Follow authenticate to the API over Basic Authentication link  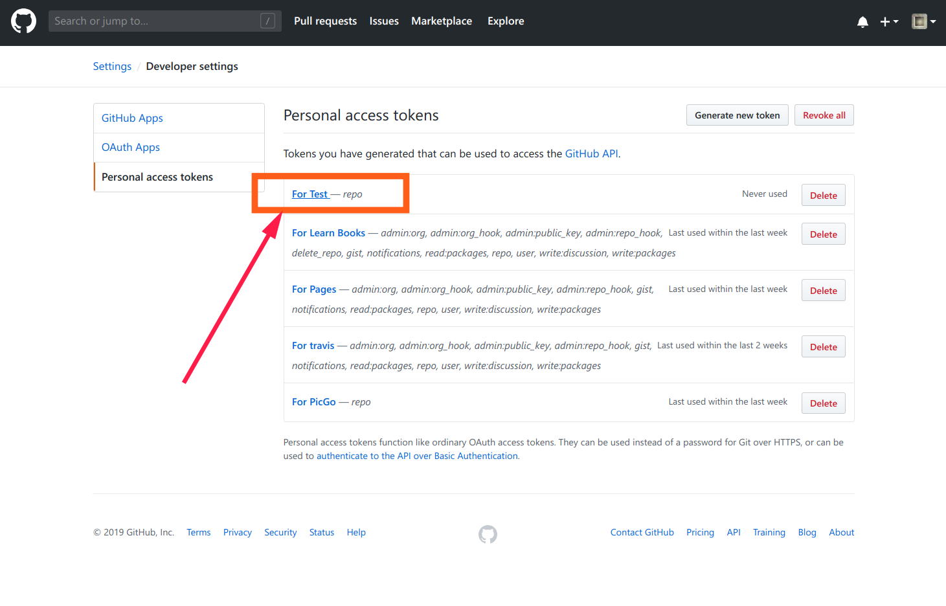tap(417, 456)
